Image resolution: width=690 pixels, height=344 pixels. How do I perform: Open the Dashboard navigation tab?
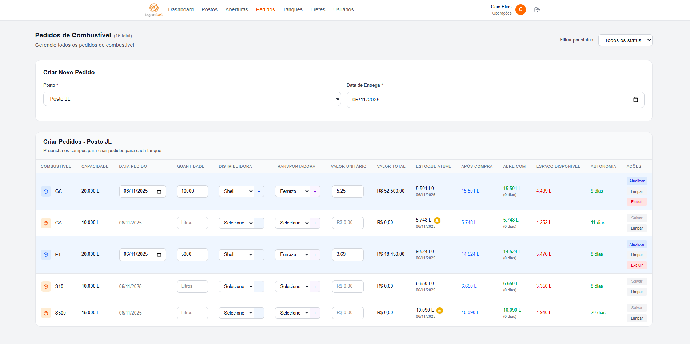click(x=181, y=9)
